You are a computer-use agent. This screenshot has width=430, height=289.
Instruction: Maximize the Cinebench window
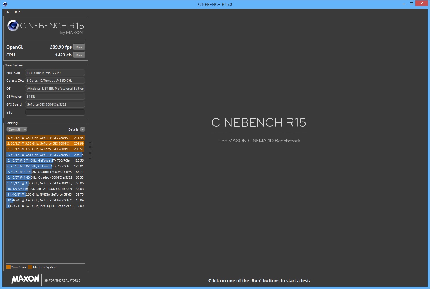[x=411, y=3]
